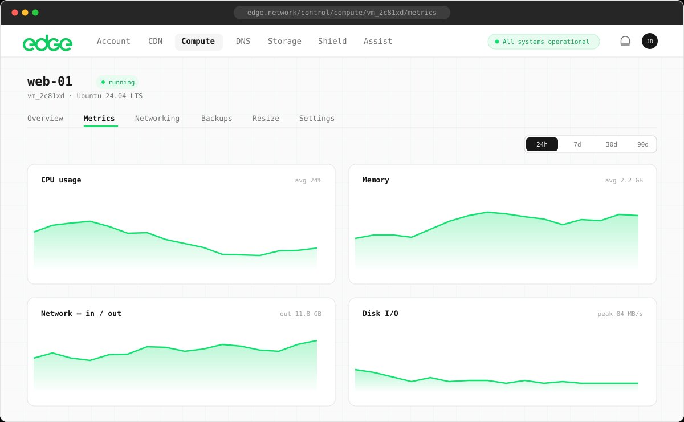Select the 24h time range
684x422 pixels.
pos(542,144)
